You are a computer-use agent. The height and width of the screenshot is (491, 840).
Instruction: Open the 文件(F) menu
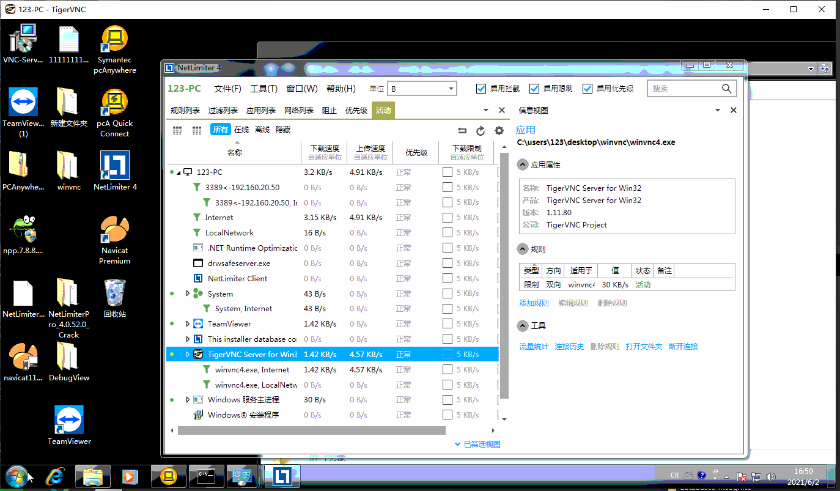pyautogui.click(x=227, y=89)
